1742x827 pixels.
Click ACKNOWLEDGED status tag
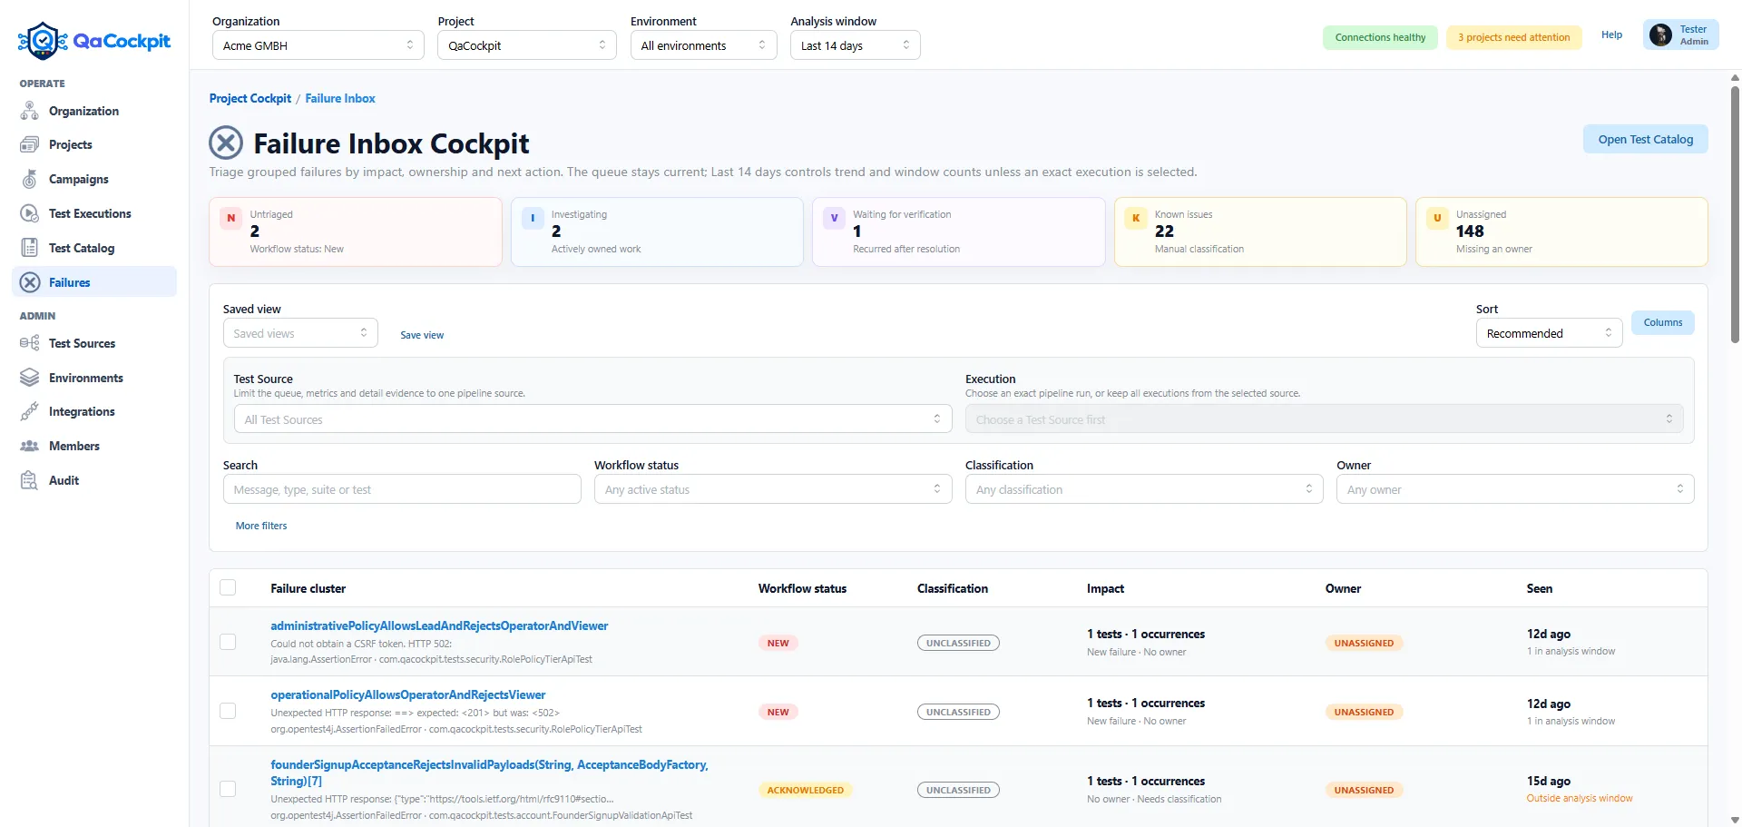(805, 790)
